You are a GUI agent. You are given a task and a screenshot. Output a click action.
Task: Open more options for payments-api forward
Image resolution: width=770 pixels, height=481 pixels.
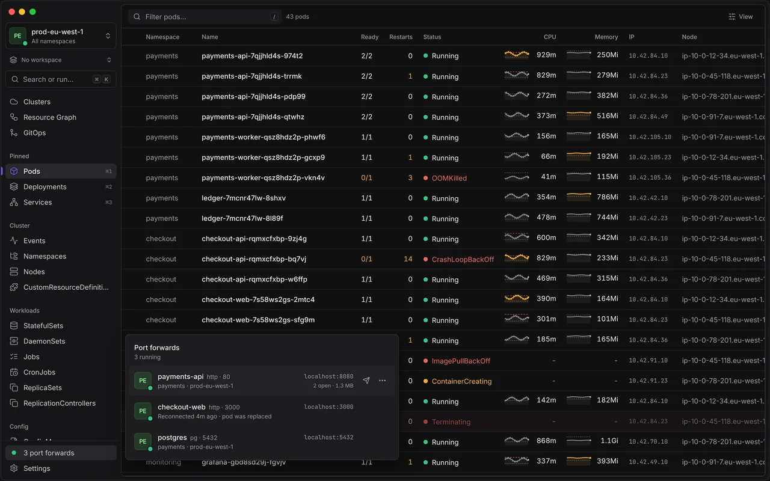(x=382, y=381)
